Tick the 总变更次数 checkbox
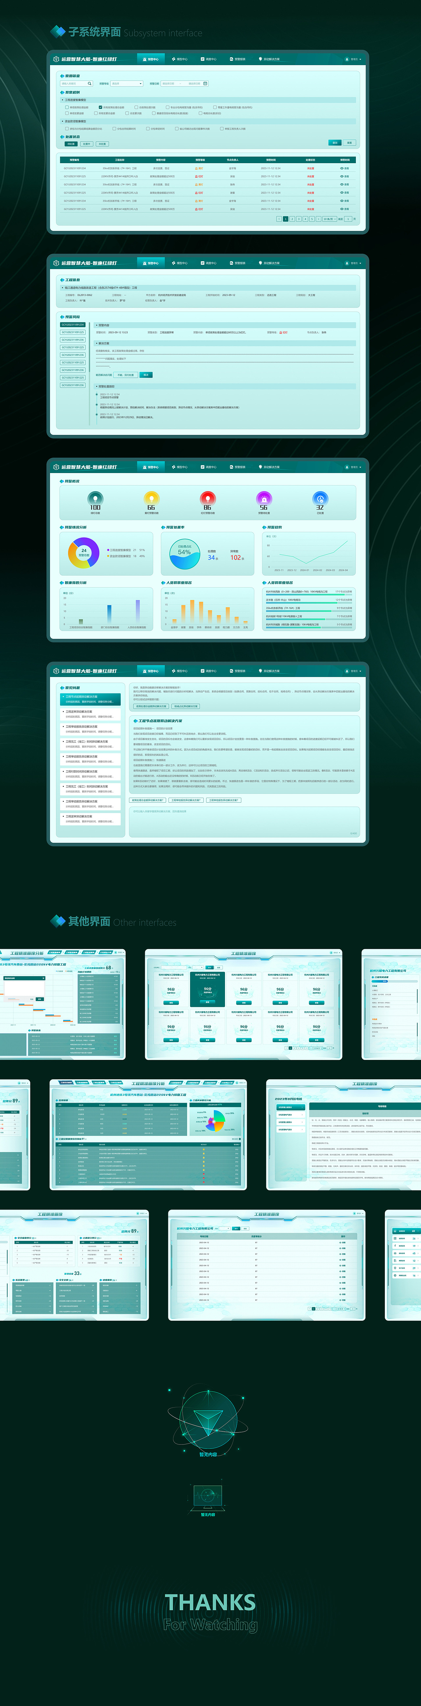The height and width of the screenshot is (1706, 421). (x=127, y=113)
